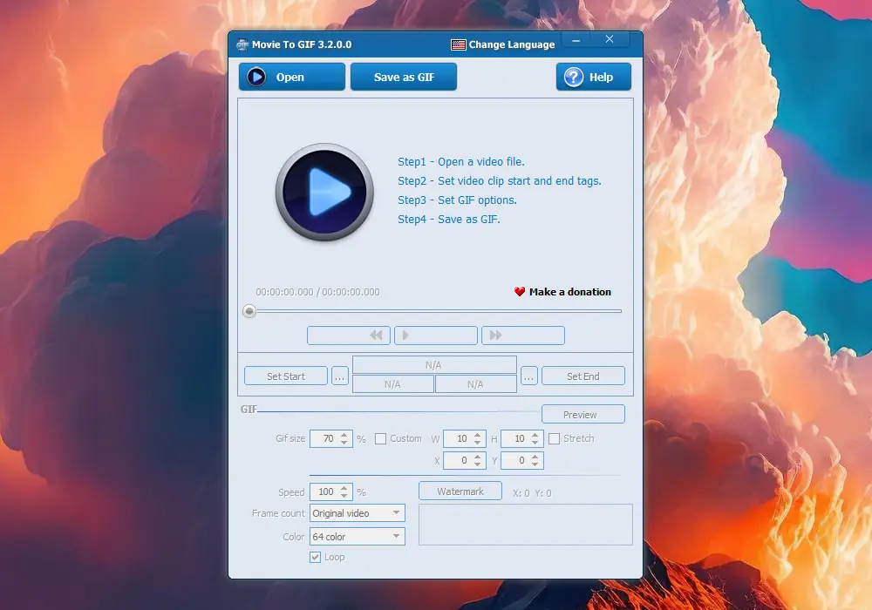Enable the Stretch checkbox
Screen dimensions: 872x610
tap(555, 438)
